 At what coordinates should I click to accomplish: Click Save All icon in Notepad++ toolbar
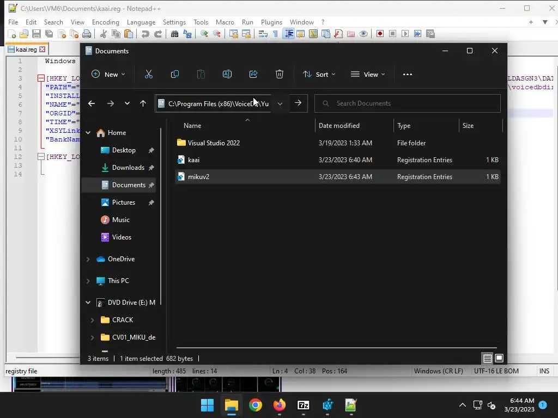coord(48,34)
